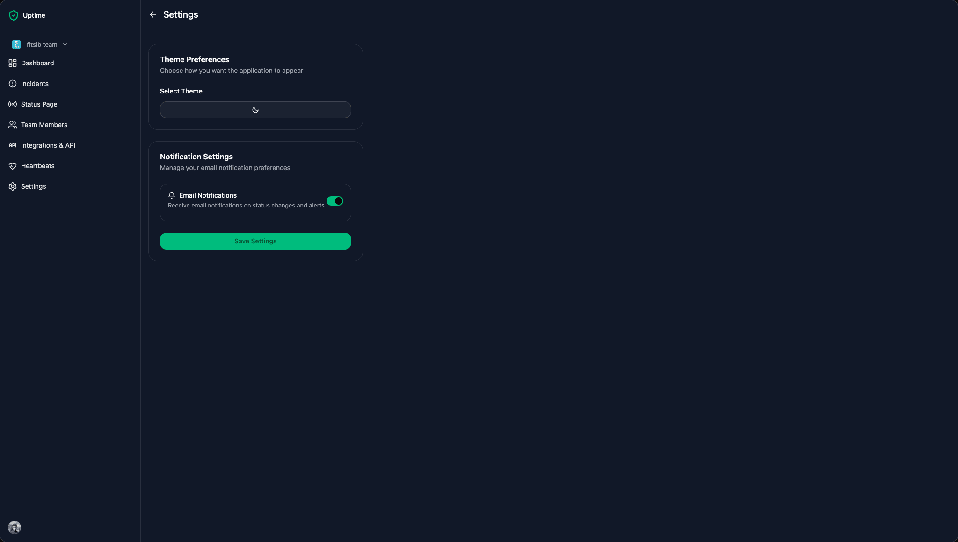This screenshot has width=958, height=542.
Task: Click the back arrow next to Settings
Action: (153, 14)
